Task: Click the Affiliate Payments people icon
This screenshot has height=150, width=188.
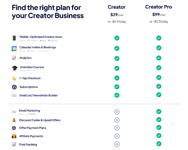Action: 14,136
